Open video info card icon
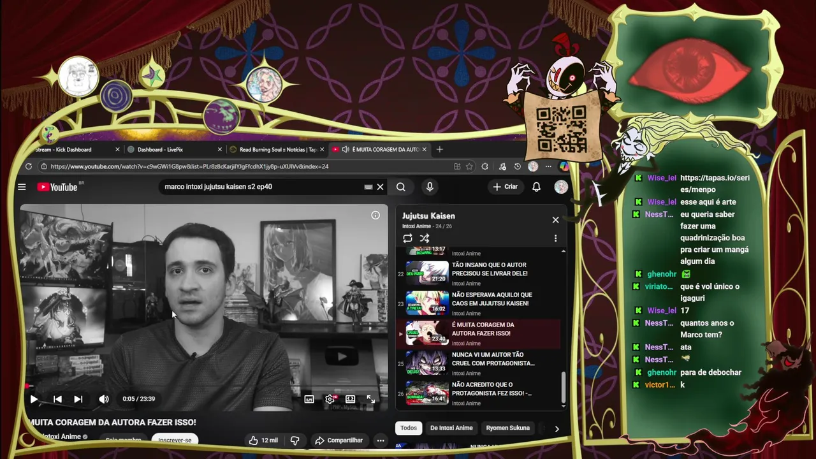This screenshot has width=816, height=459. 375,215
